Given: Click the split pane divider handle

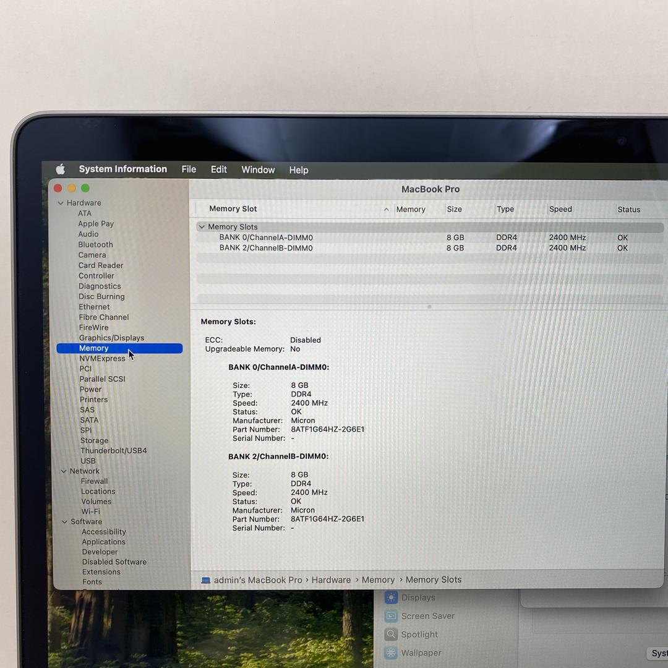Looking at the screenshot, I should coord(429,307).
